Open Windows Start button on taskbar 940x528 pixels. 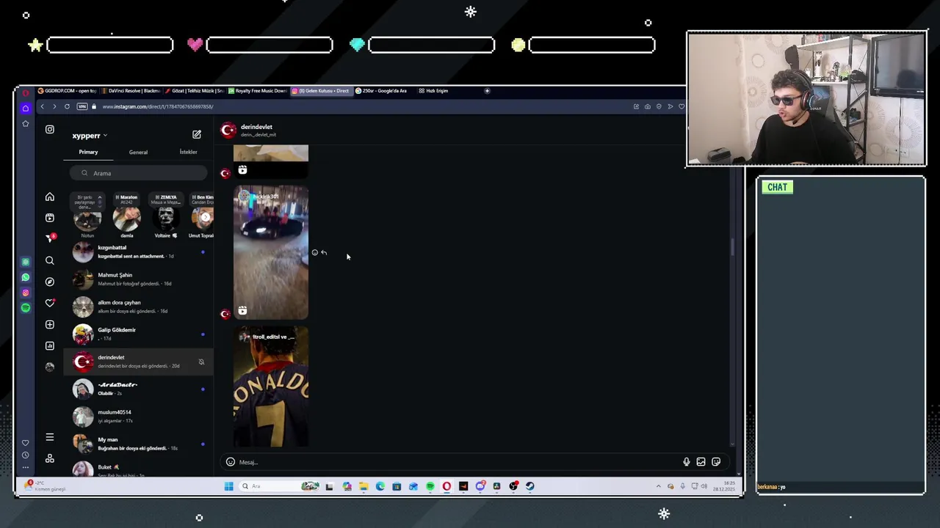[x=228, y=486]
